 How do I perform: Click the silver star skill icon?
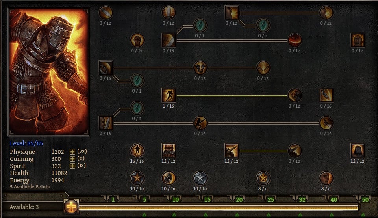pyautogui.click(x=200, y=178)
